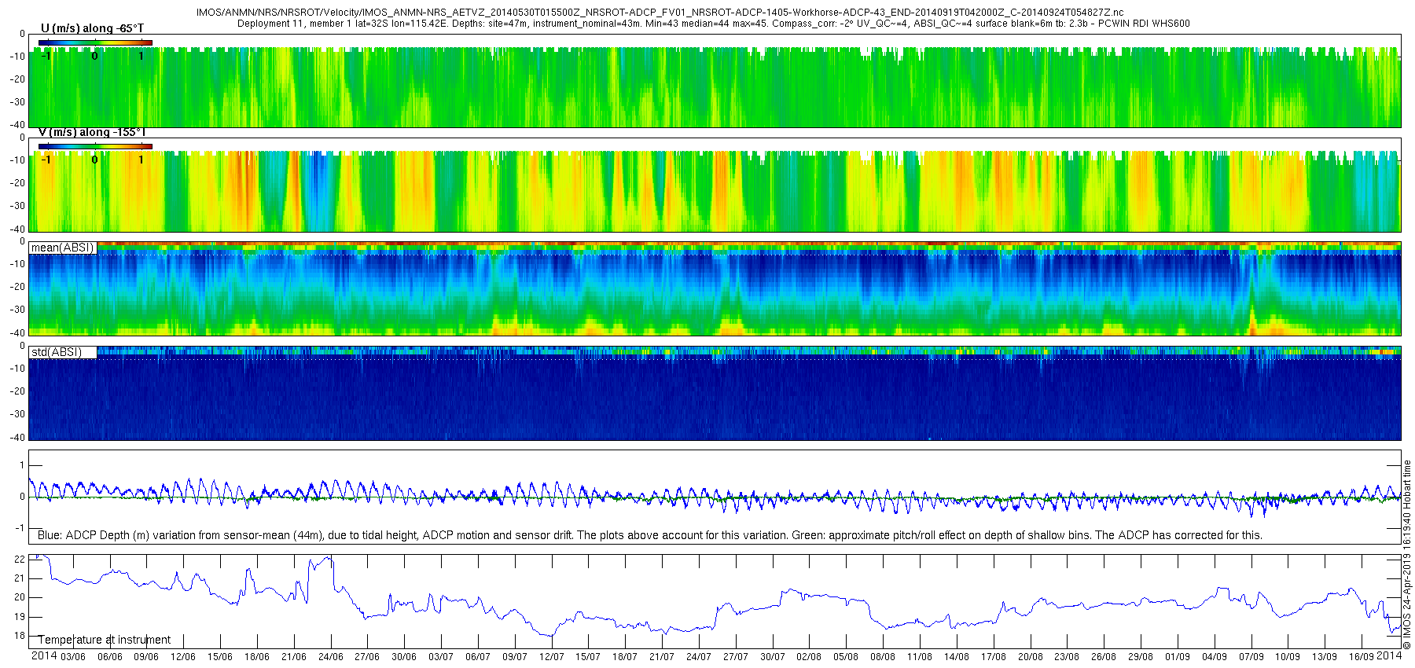Click the '18/07' date tick label
1415x668 pixels.
[x=625, y=657]
